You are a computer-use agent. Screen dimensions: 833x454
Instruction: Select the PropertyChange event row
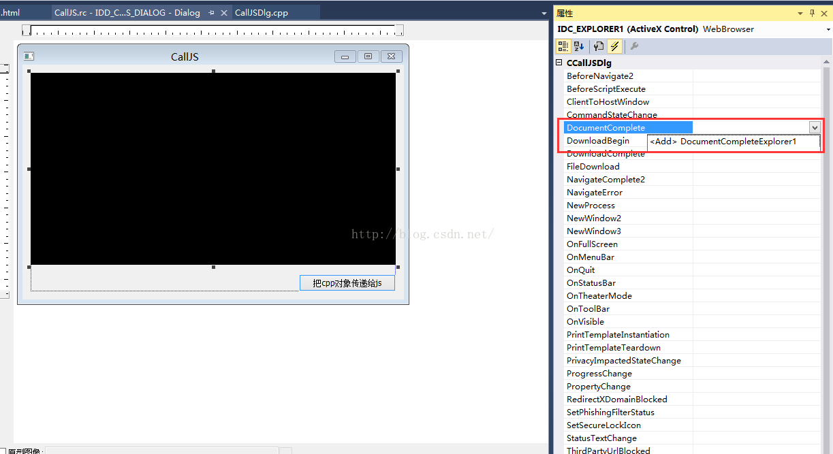point(692,387)
